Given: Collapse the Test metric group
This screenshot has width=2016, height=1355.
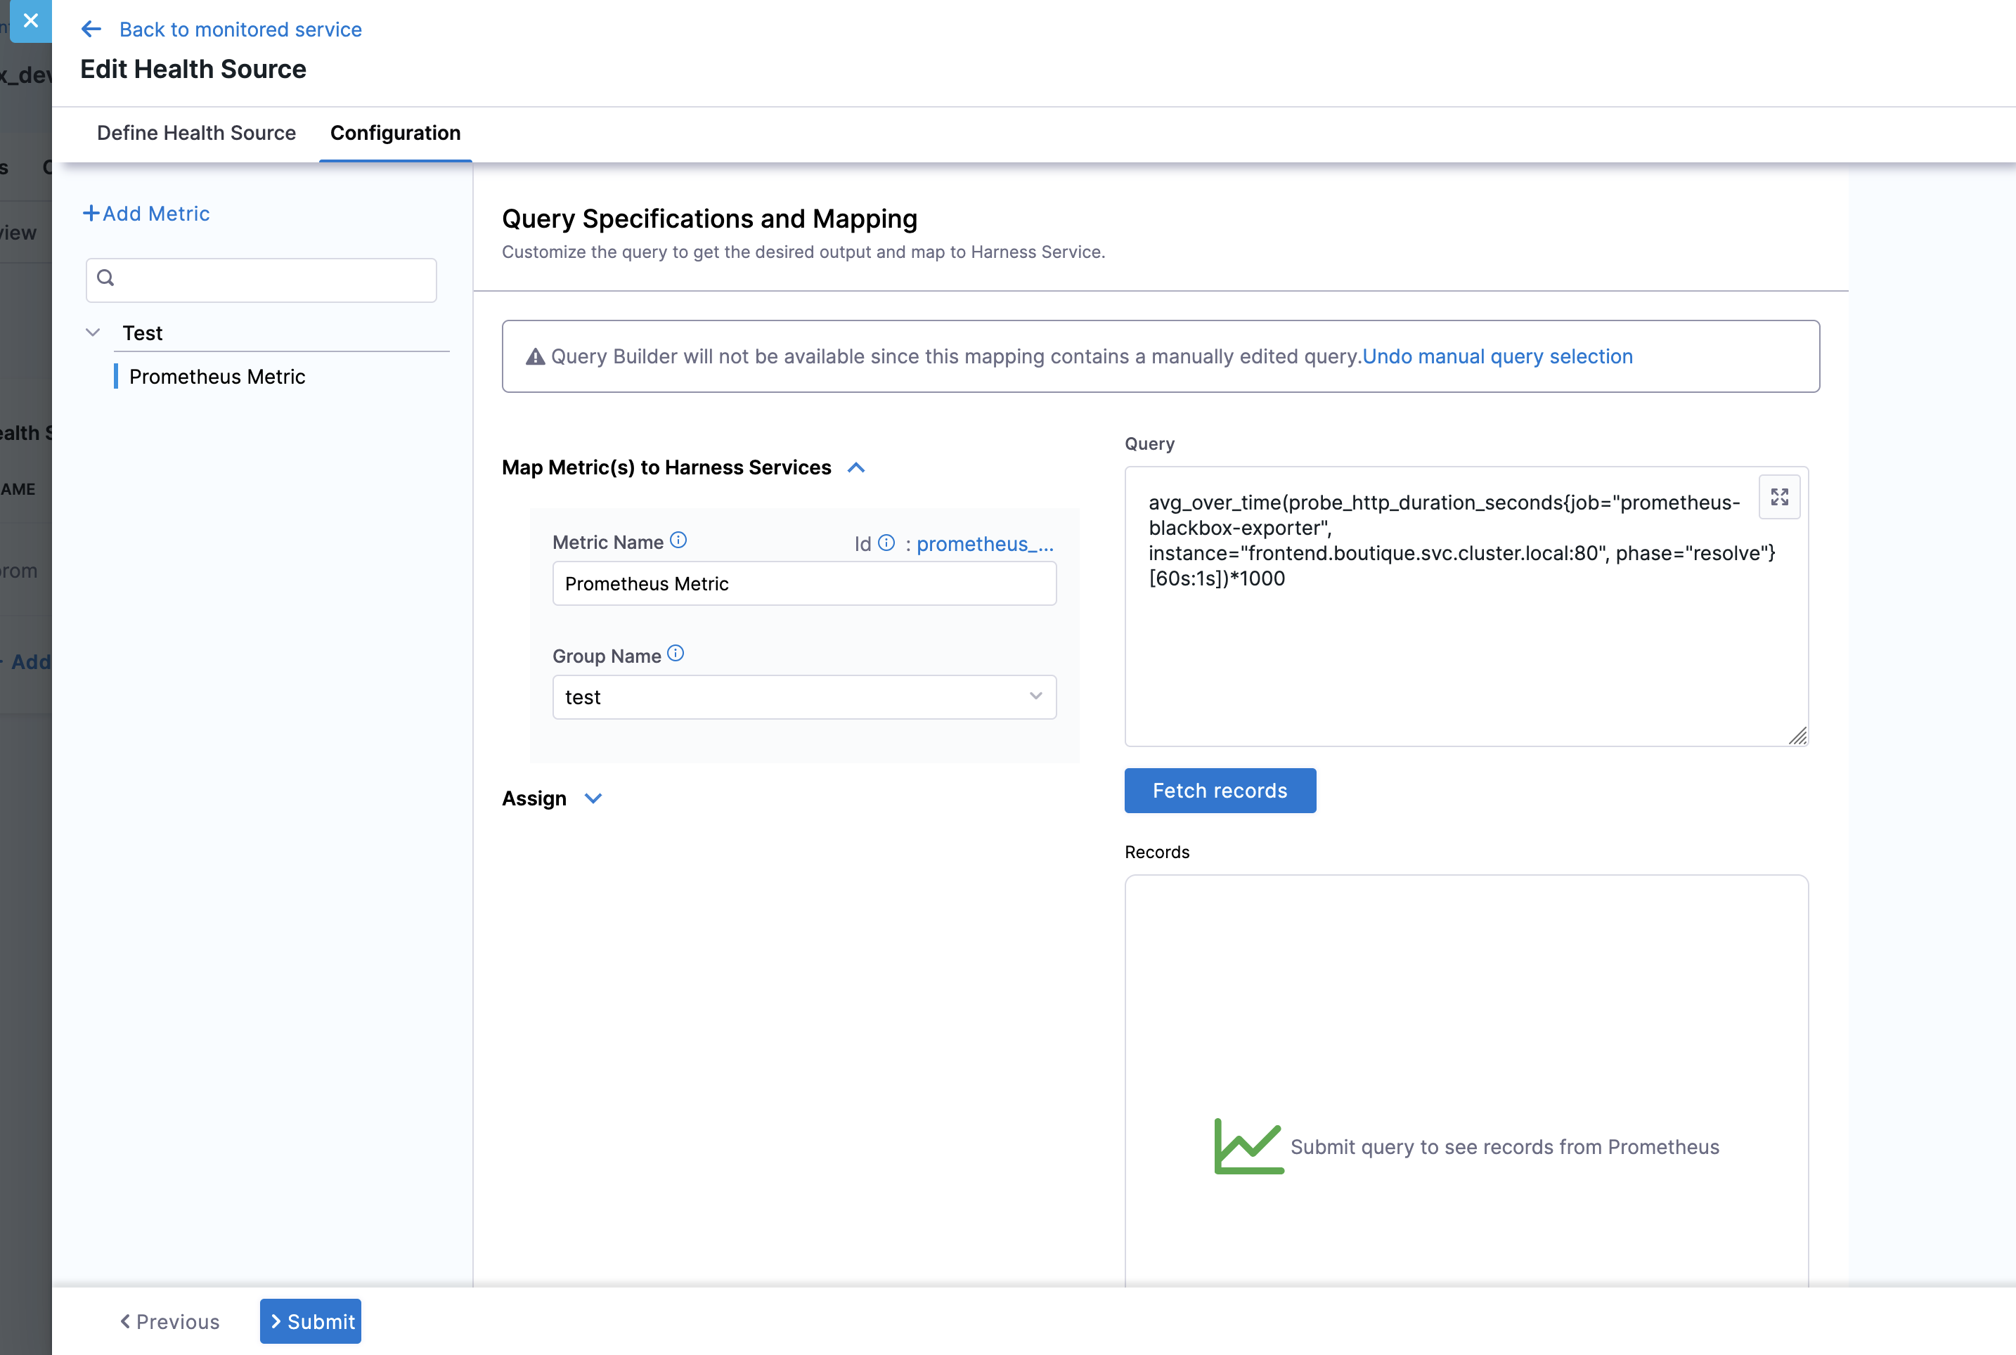Looking at the screenshot, I should tap(93, 332).
